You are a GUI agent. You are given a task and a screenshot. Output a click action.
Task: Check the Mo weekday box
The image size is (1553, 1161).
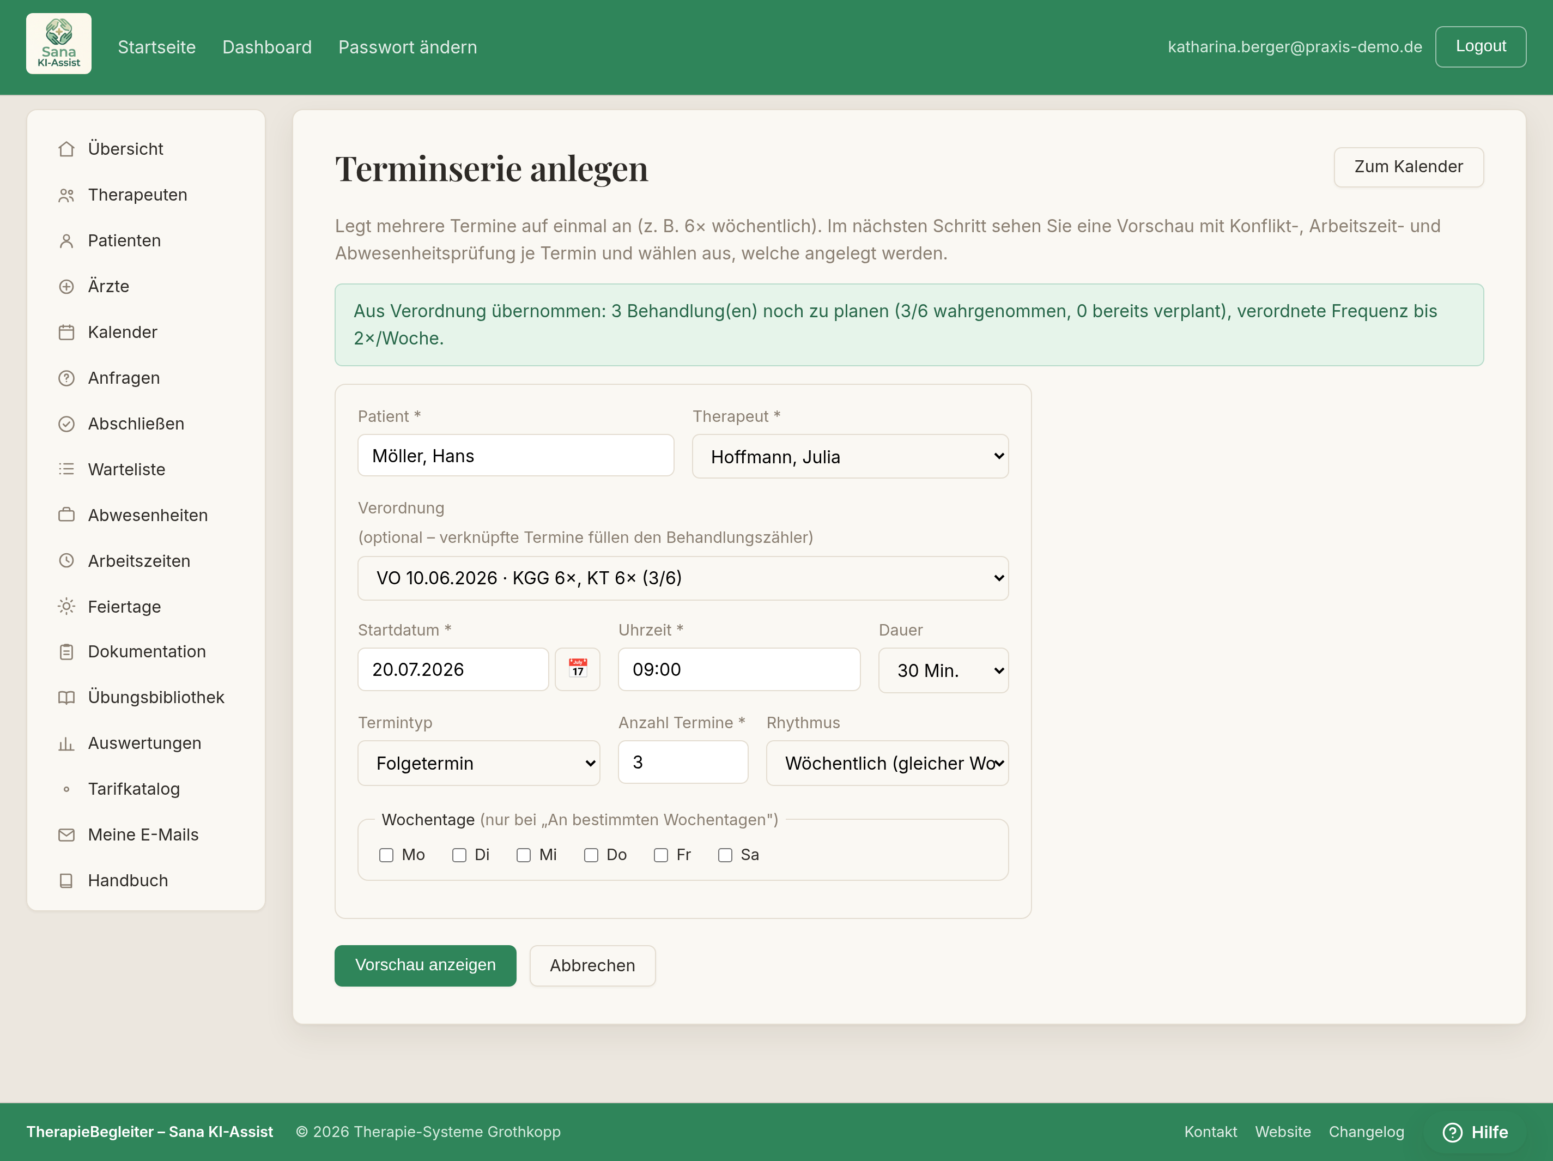tap(386, 855)
